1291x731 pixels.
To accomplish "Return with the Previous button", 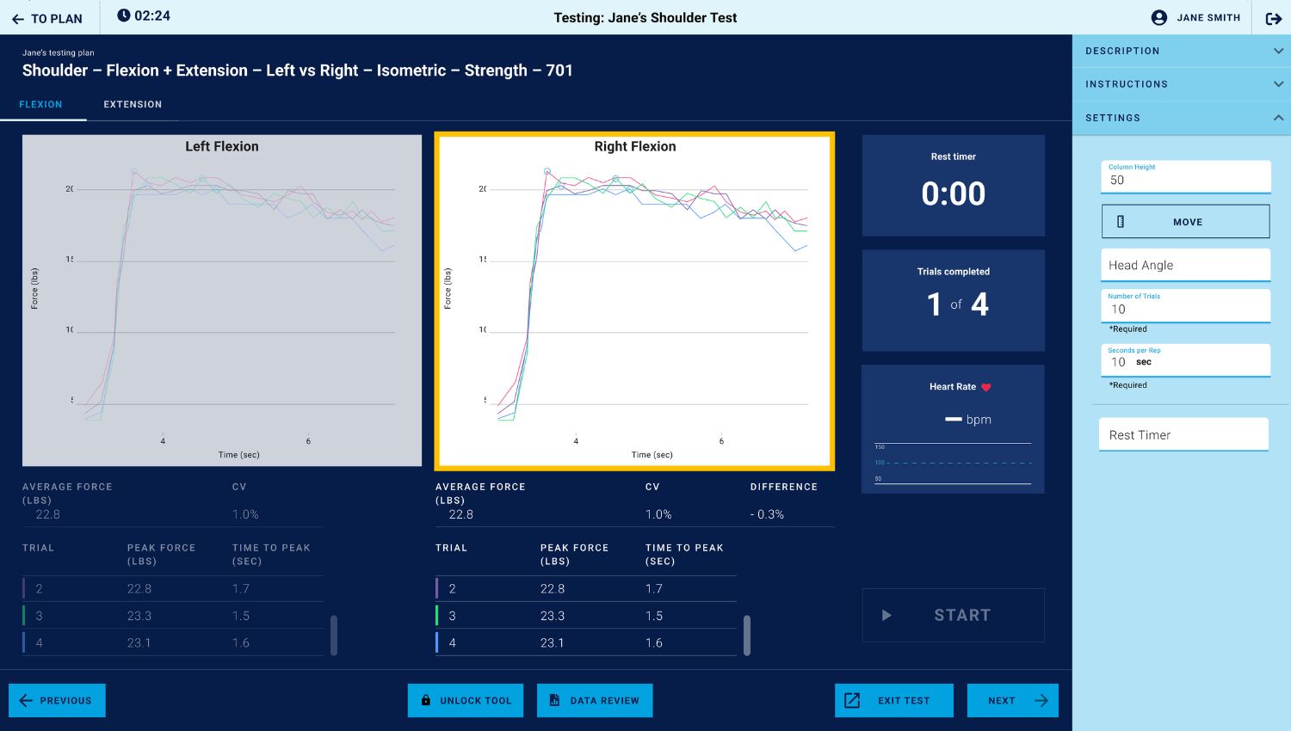I will 57,700.
